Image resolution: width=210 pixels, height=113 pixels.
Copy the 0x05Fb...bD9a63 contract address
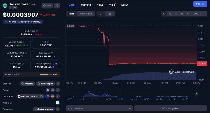tap(42, 96)
